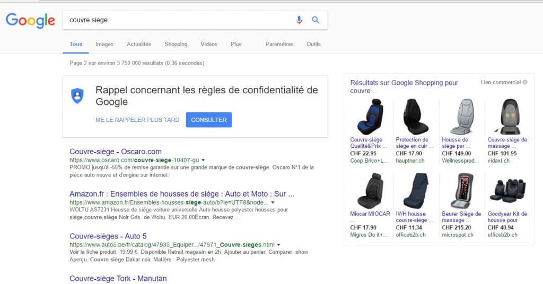Viewport: 543px width, 284px height.
Task: Open Goodyear Kit de housse pour link
Action: (507, 217)
